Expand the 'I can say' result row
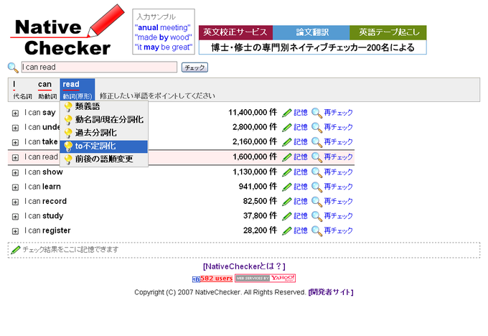The height and width of the screenshot is (336, 488). point(15,113)
